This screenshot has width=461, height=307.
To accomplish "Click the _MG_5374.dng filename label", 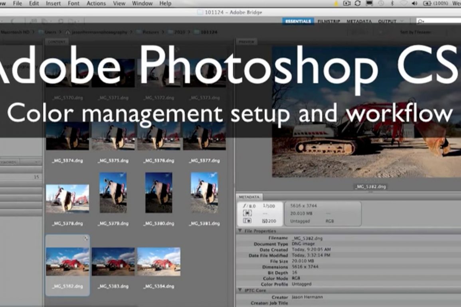I will click(x=67, y=161).
